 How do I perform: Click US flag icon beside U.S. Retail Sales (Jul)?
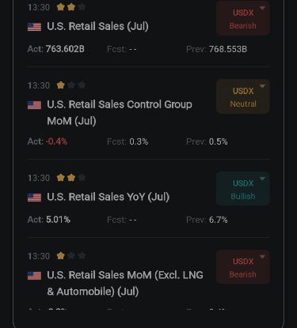coord(34,27)
